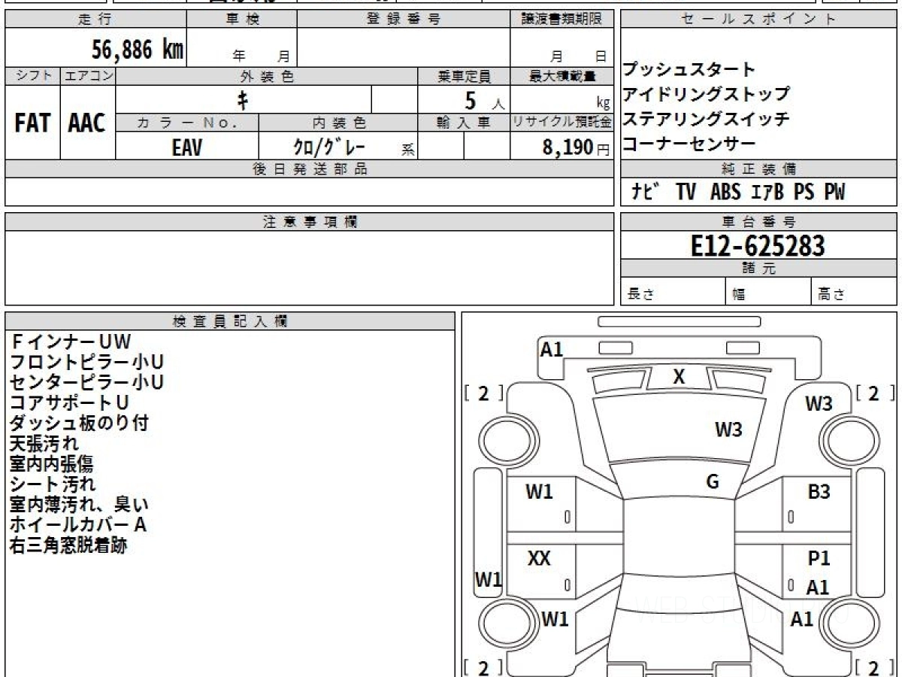Click the コアサポートU note
The width and height of the screenshot is (902, 677).
(69, 402)
